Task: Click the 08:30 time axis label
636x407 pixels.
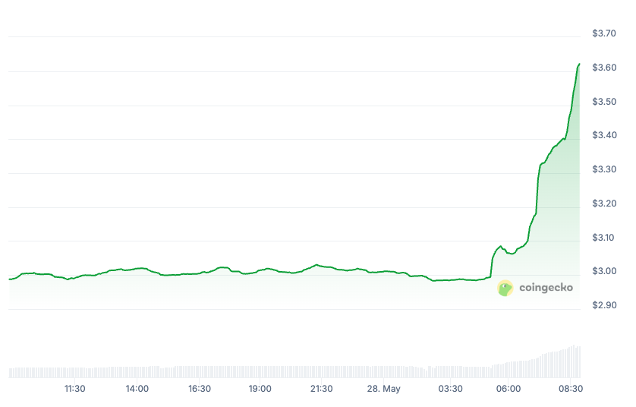Action: point(571,389)
